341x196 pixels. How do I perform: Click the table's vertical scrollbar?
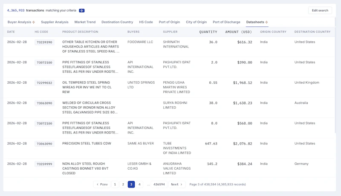[x=335, y=75]
